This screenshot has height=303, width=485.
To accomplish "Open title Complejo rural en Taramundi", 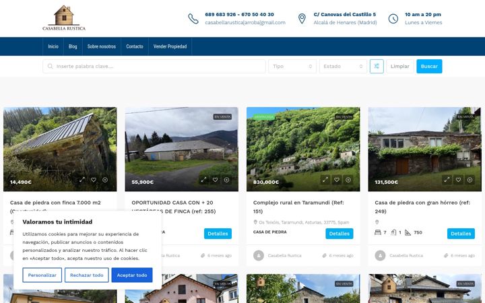I will [x=298, y=207].
